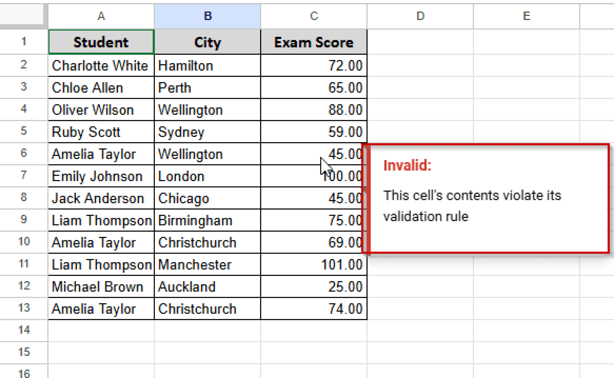The width and height of the screenshot is (614, 378).
Task: Click the Student header cell
Action: pos(101,42)
